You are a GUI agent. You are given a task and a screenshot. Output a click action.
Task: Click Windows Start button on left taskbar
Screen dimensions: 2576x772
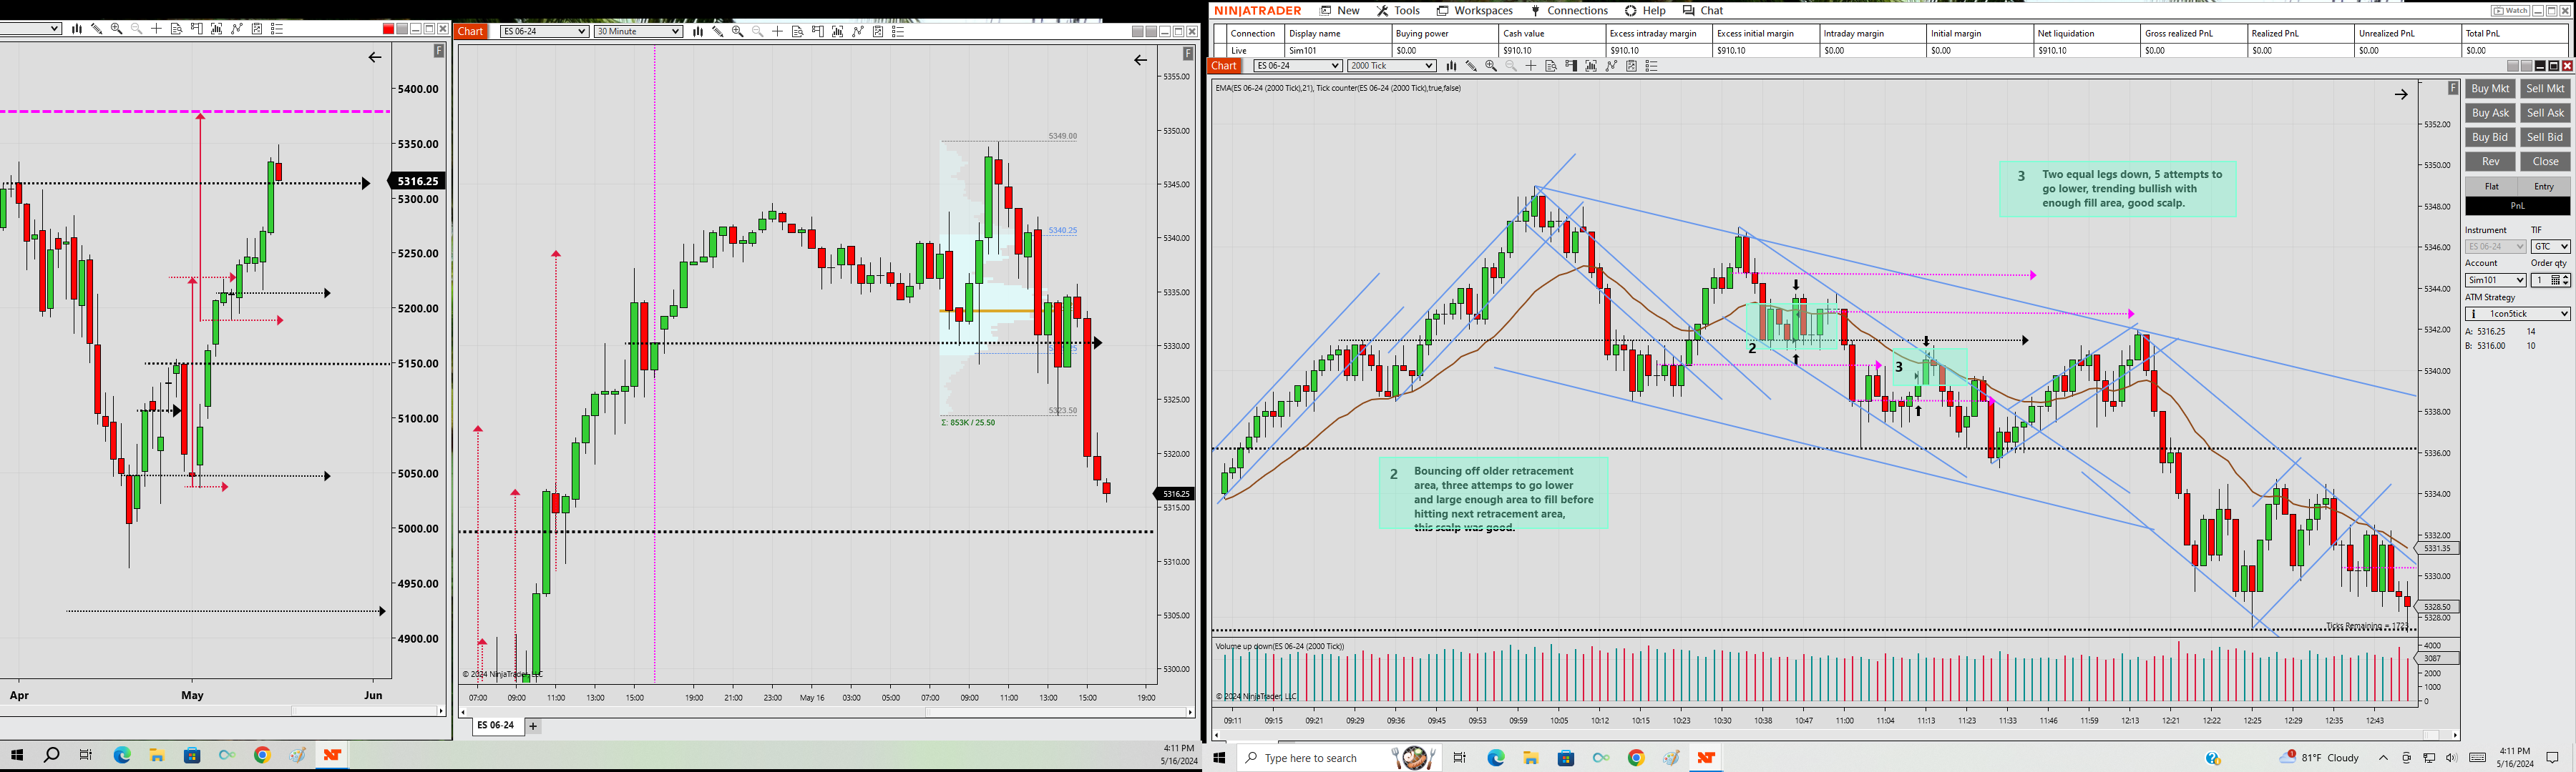[x=17, y=755]
